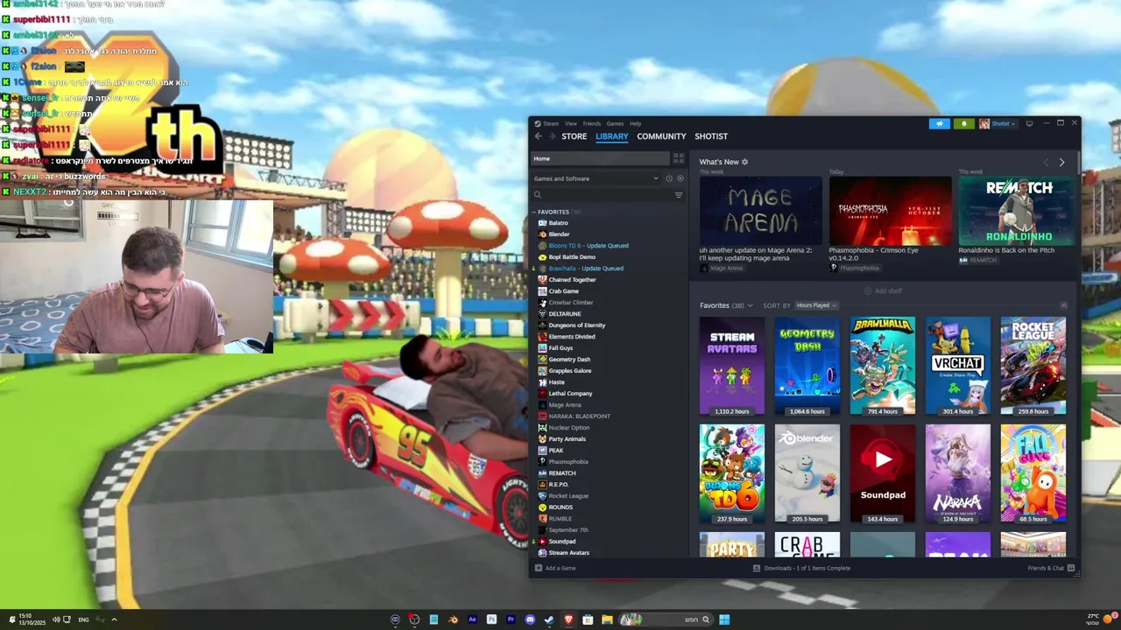Select the Bloons TD 6 game cover
The height and width of the screenshot is (630, 1121).
[732, 473]
